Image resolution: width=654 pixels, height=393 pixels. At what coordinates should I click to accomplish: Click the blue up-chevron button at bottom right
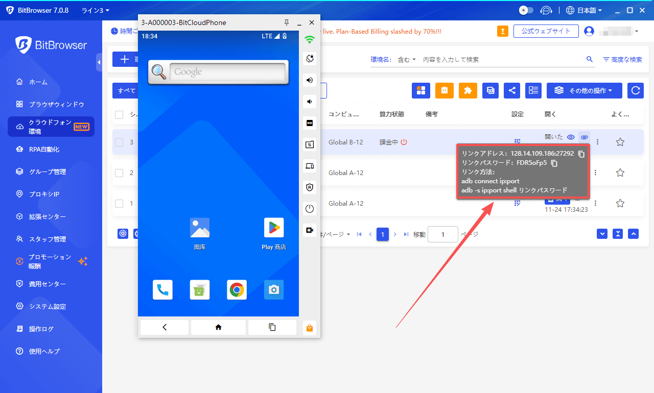click(x=634, y=234)
